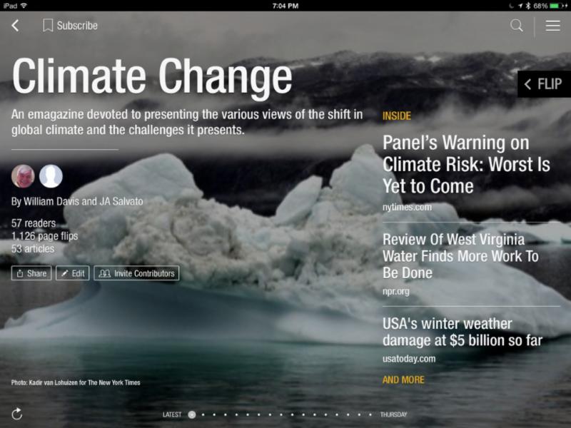Screen dimensions: 571x428
Task: Tap the FLIP button
Action: point(544,84)
